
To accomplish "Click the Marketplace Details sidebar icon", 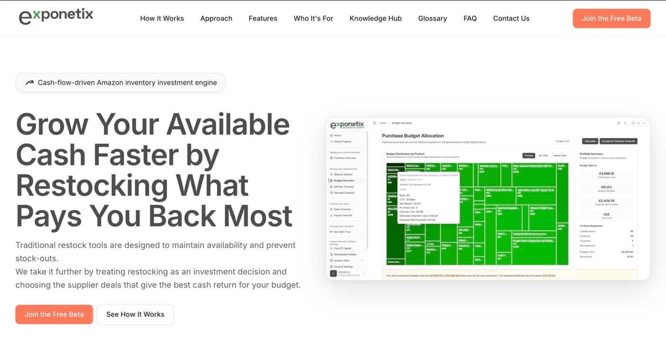I will pos(331,255).
